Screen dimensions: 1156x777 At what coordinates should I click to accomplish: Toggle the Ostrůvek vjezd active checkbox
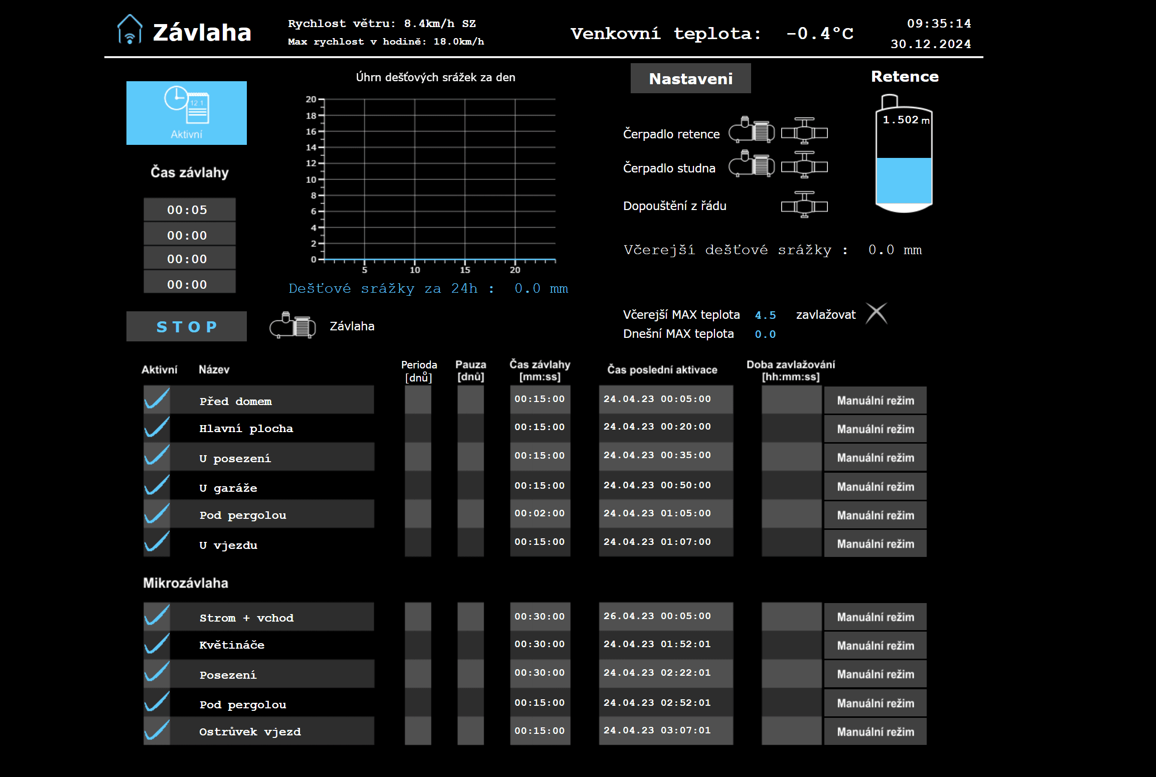click(157, 730)
